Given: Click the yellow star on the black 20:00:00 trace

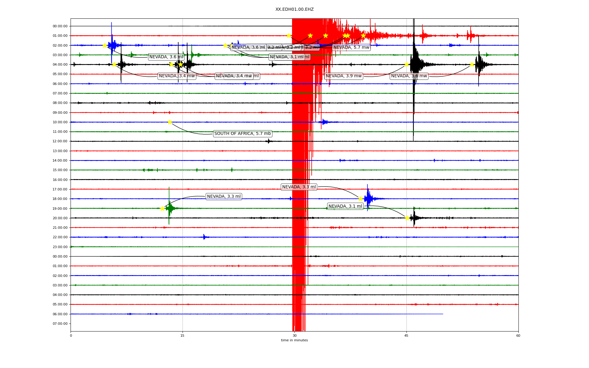Looking at the screenshot, I should [x=407, y=218].
